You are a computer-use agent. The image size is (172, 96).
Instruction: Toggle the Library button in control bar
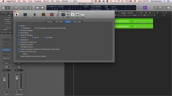point(3,8)
